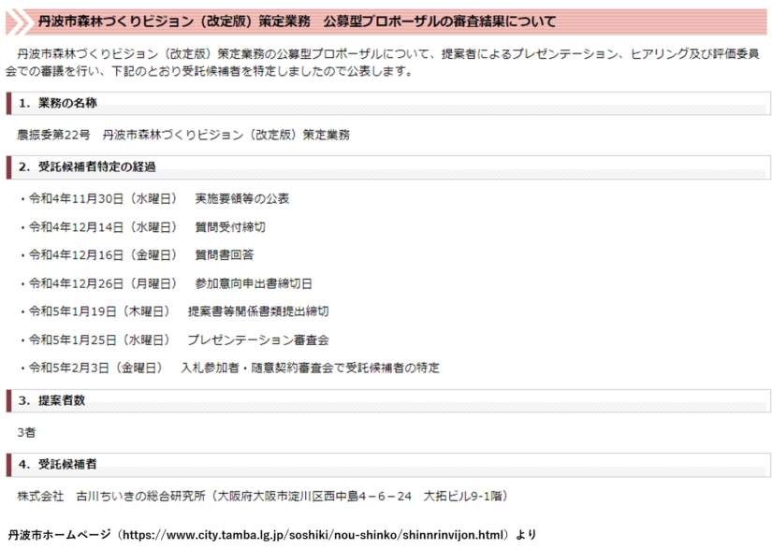Click the line 令和4年11月30日 実施要領等の公表
This screenshot has width=772, height=549.
[x=154, y=198]
